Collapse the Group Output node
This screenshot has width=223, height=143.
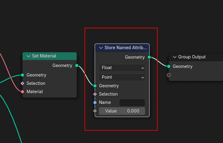pyautogui.click(x=175, y=57)
